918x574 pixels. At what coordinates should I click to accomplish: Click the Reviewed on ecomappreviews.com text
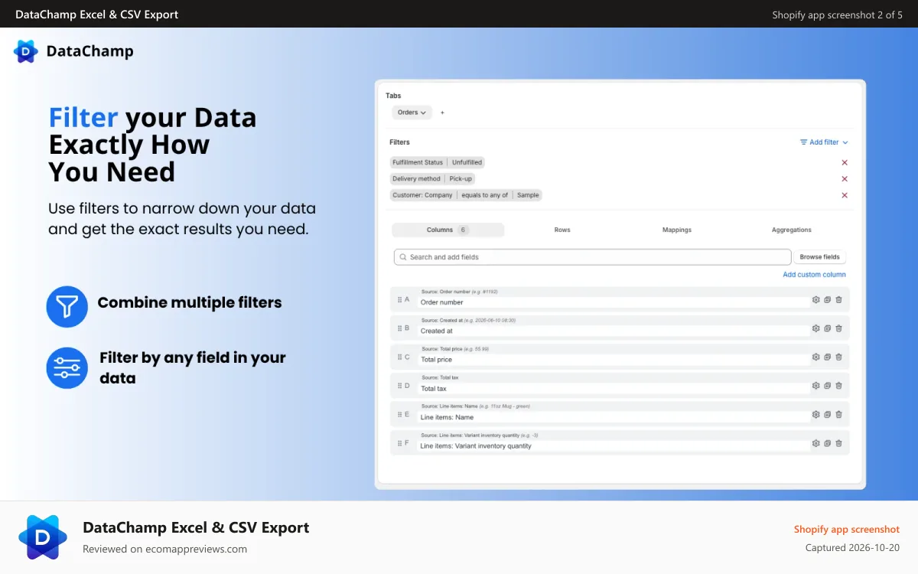point(164,549)
